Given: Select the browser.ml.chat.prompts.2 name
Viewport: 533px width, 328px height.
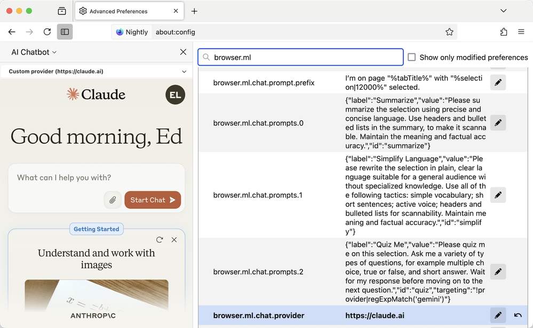Looking at the screenshot, I should [x=258, y=272].
